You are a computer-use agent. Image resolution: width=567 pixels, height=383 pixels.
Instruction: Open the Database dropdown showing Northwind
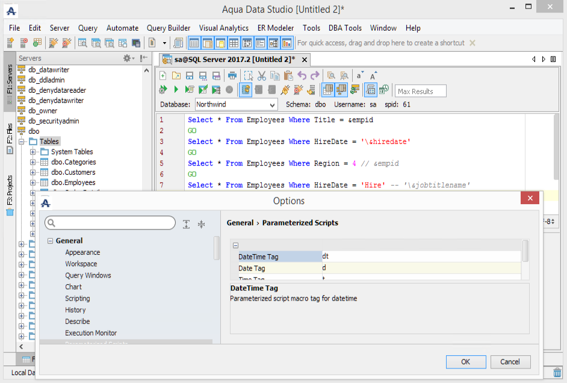[235, 105]
